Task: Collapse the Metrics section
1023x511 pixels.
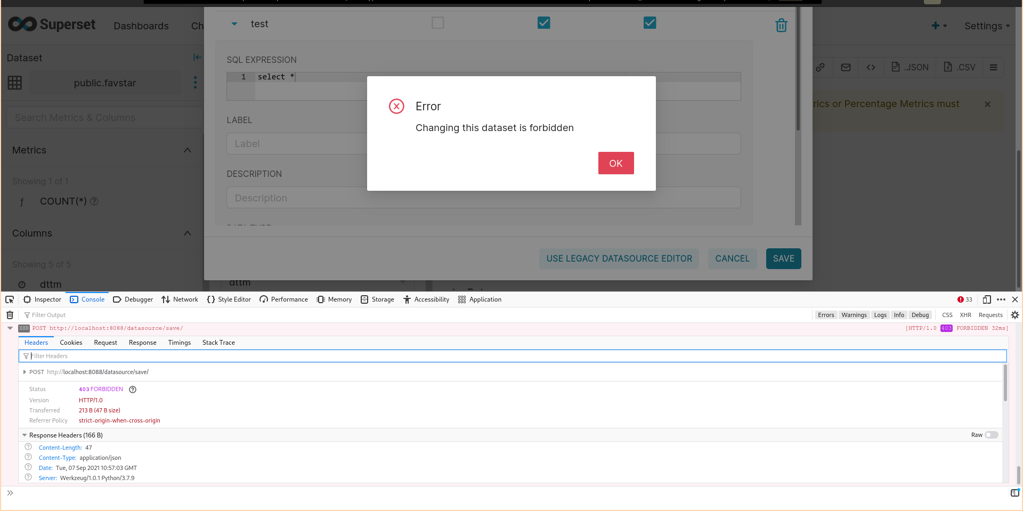Action: tap(187, 150)
